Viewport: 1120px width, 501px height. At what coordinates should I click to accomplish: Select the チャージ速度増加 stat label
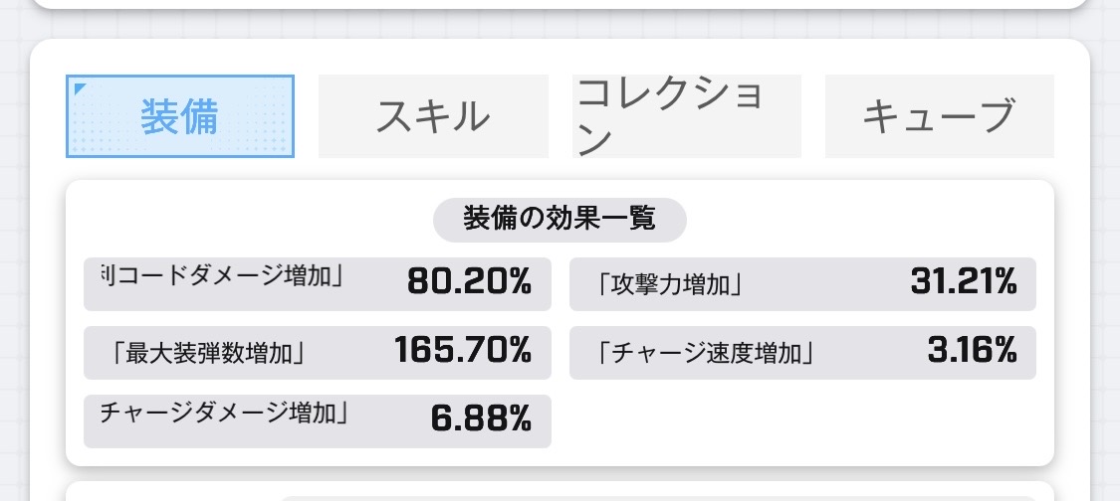pyautogui.click(x=704, y=353)
